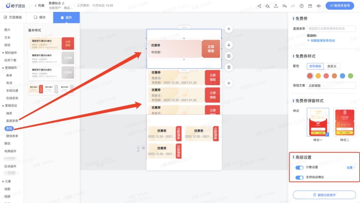Move the selected component down with arrow icon
Viewport: 360px width, 203px height.
point(228,45)
